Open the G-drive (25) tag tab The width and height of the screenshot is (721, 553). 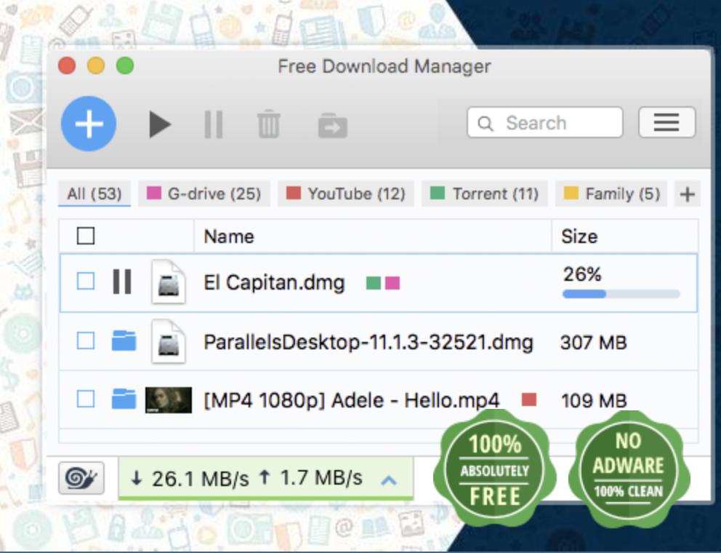click(x=204, y=194)
